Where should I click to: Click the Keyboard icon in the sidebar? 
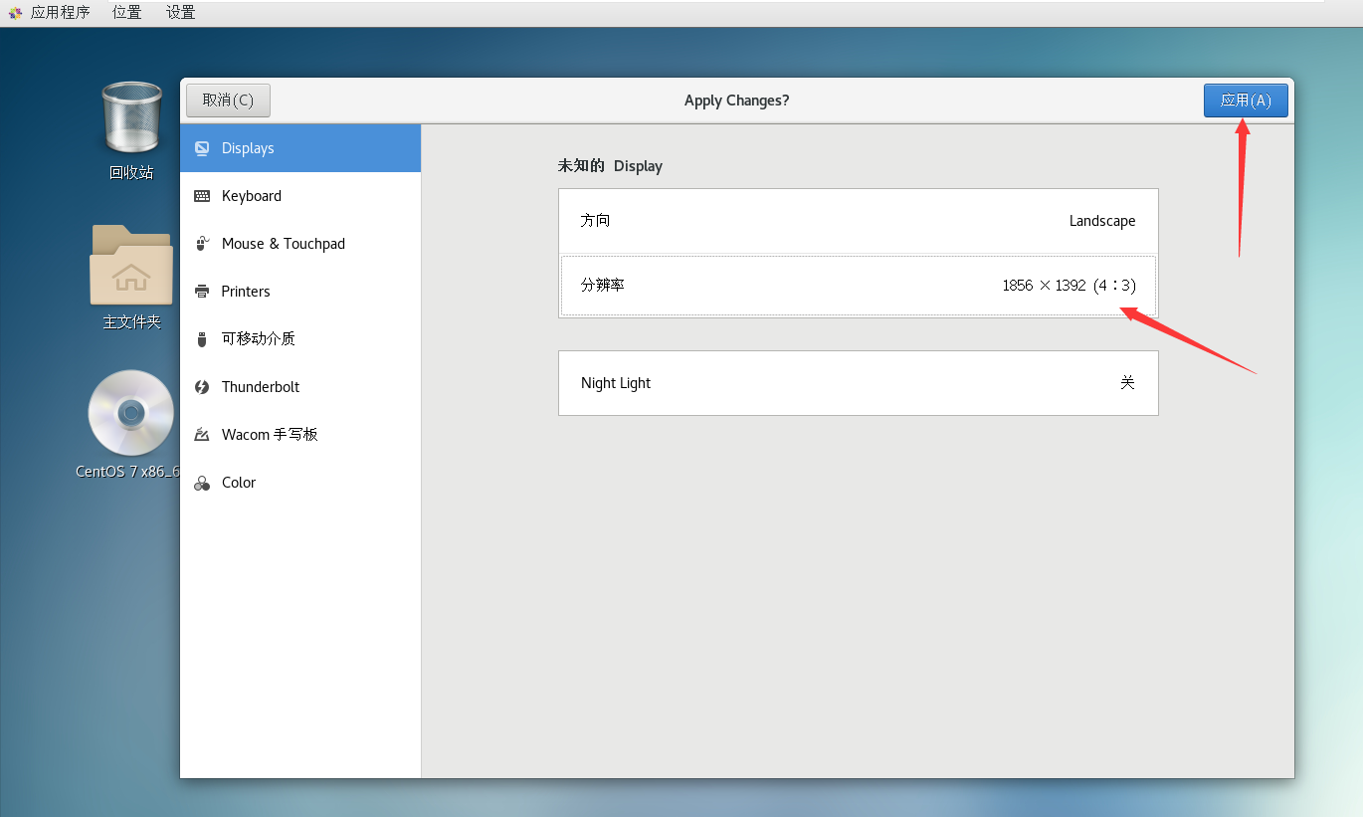pos(202,195)
